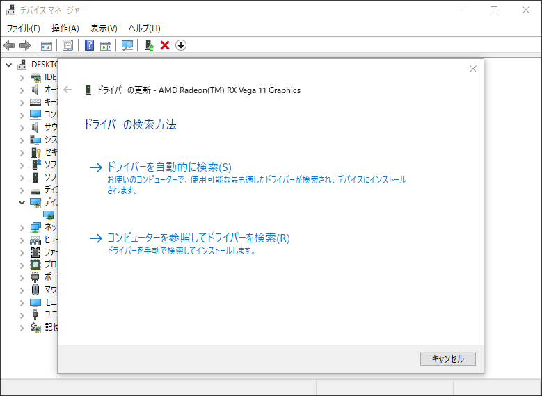
Task: Select the IDE controller category icon
Action: click(x=35, y=77)
